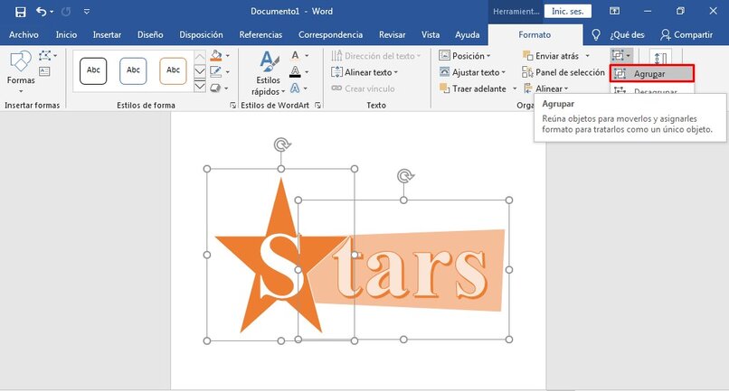The height and width of the screenshot is (391, 729).
Task: Open the Formas shapes gallery
Action: [x=21, y=71]
